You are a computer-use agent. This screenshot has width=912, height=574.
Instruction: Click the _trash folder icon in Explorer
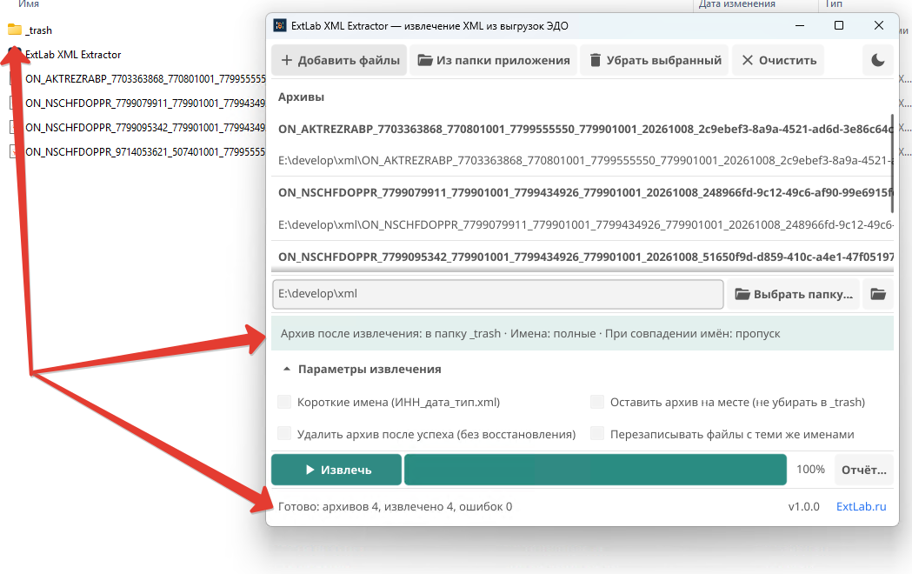pyautogui.click(x=15, y=30)
